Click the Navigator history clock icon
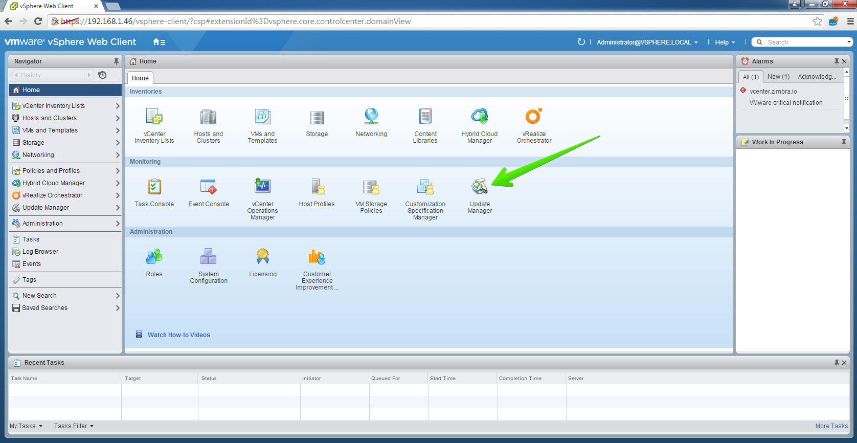Image resolution: width=857 pixels, height=443 pixels. 102,75
